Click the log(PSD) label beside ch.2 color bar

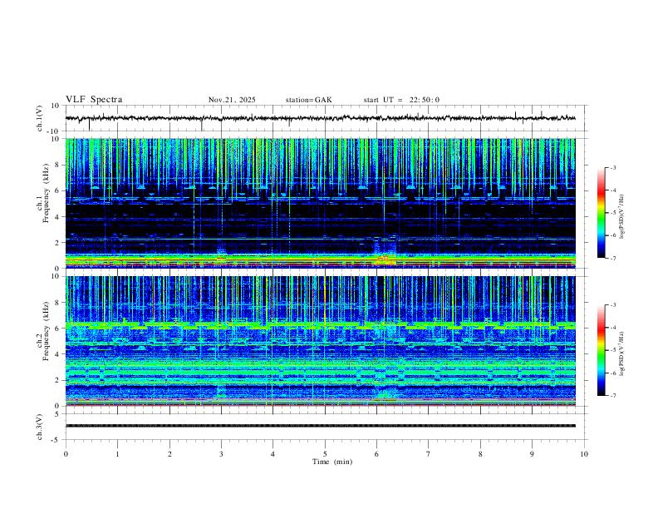[622, 354]
